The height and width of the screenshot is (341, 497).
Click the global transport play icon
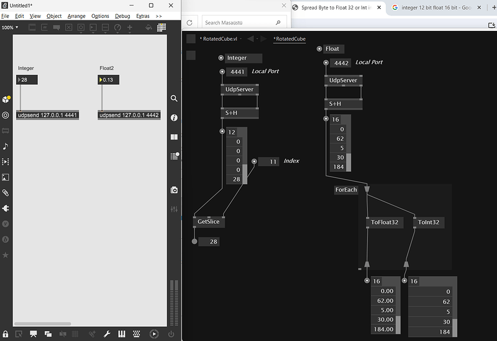(154, 334)
